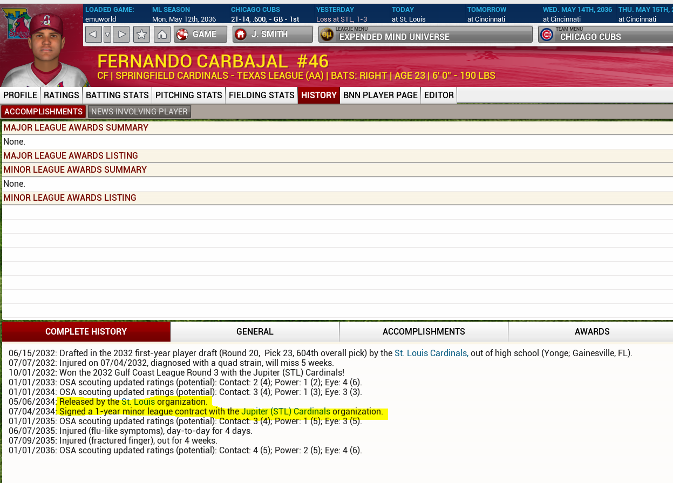Screen dimensions: 673x483
Task: Go to the home screen icon
Action: point(161,35)
